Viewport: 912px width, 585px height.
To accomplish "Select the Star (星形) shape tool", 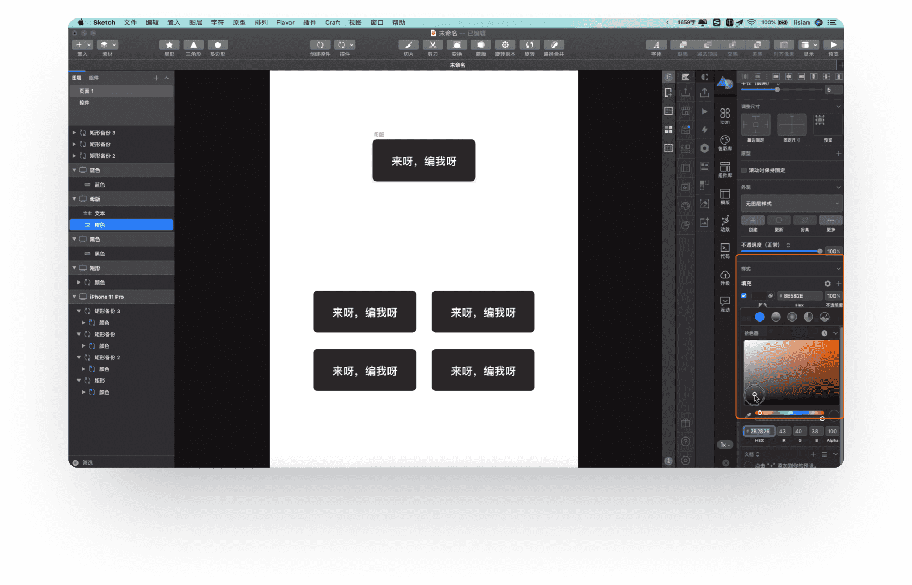I will [170, 45].
